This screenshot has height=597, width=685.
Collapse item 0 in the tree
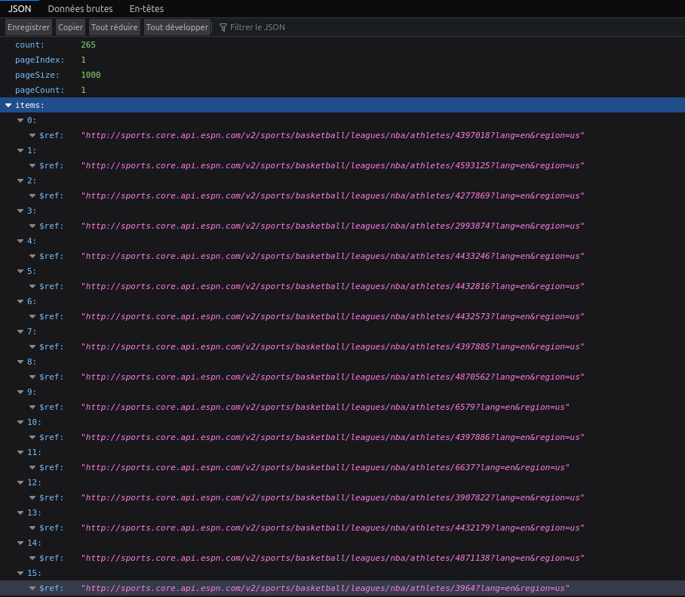[20, 121]
